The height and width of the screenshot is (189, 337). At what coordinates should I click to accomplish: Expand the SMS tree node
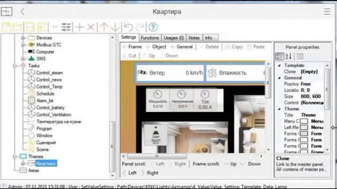click(23, 59)
